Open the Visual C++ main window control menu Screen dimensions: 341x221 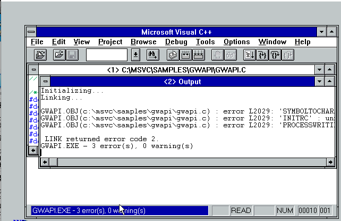point(31,32)
